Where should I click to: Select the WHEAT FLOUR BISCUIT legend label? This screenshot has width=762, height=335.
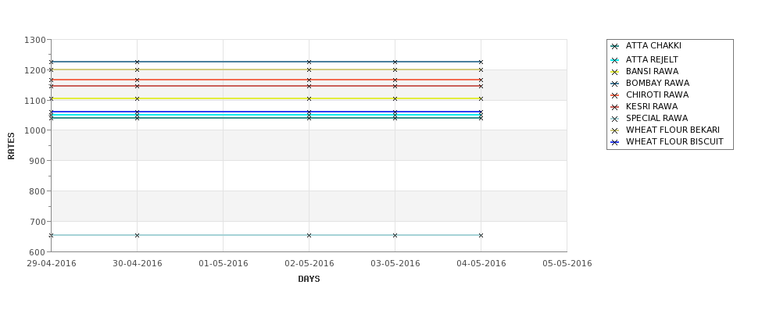674,142
